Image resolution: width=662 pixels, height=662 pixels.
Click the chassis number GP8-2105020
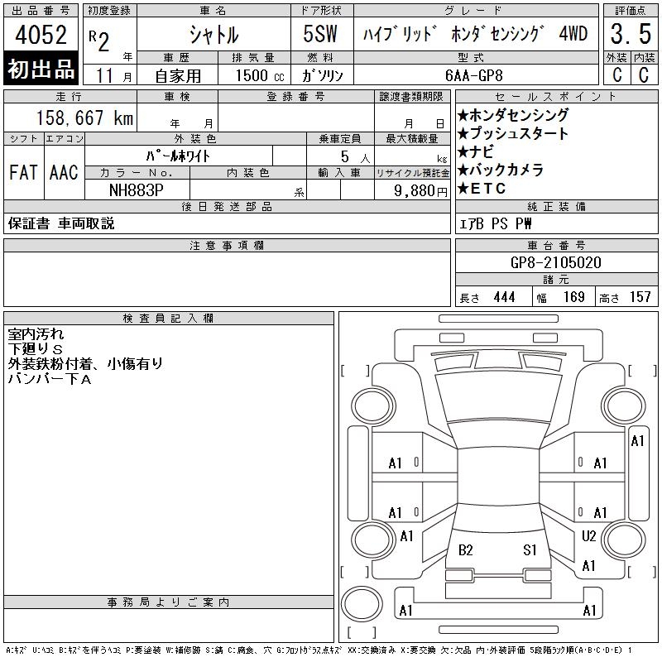tap(556, 262)
